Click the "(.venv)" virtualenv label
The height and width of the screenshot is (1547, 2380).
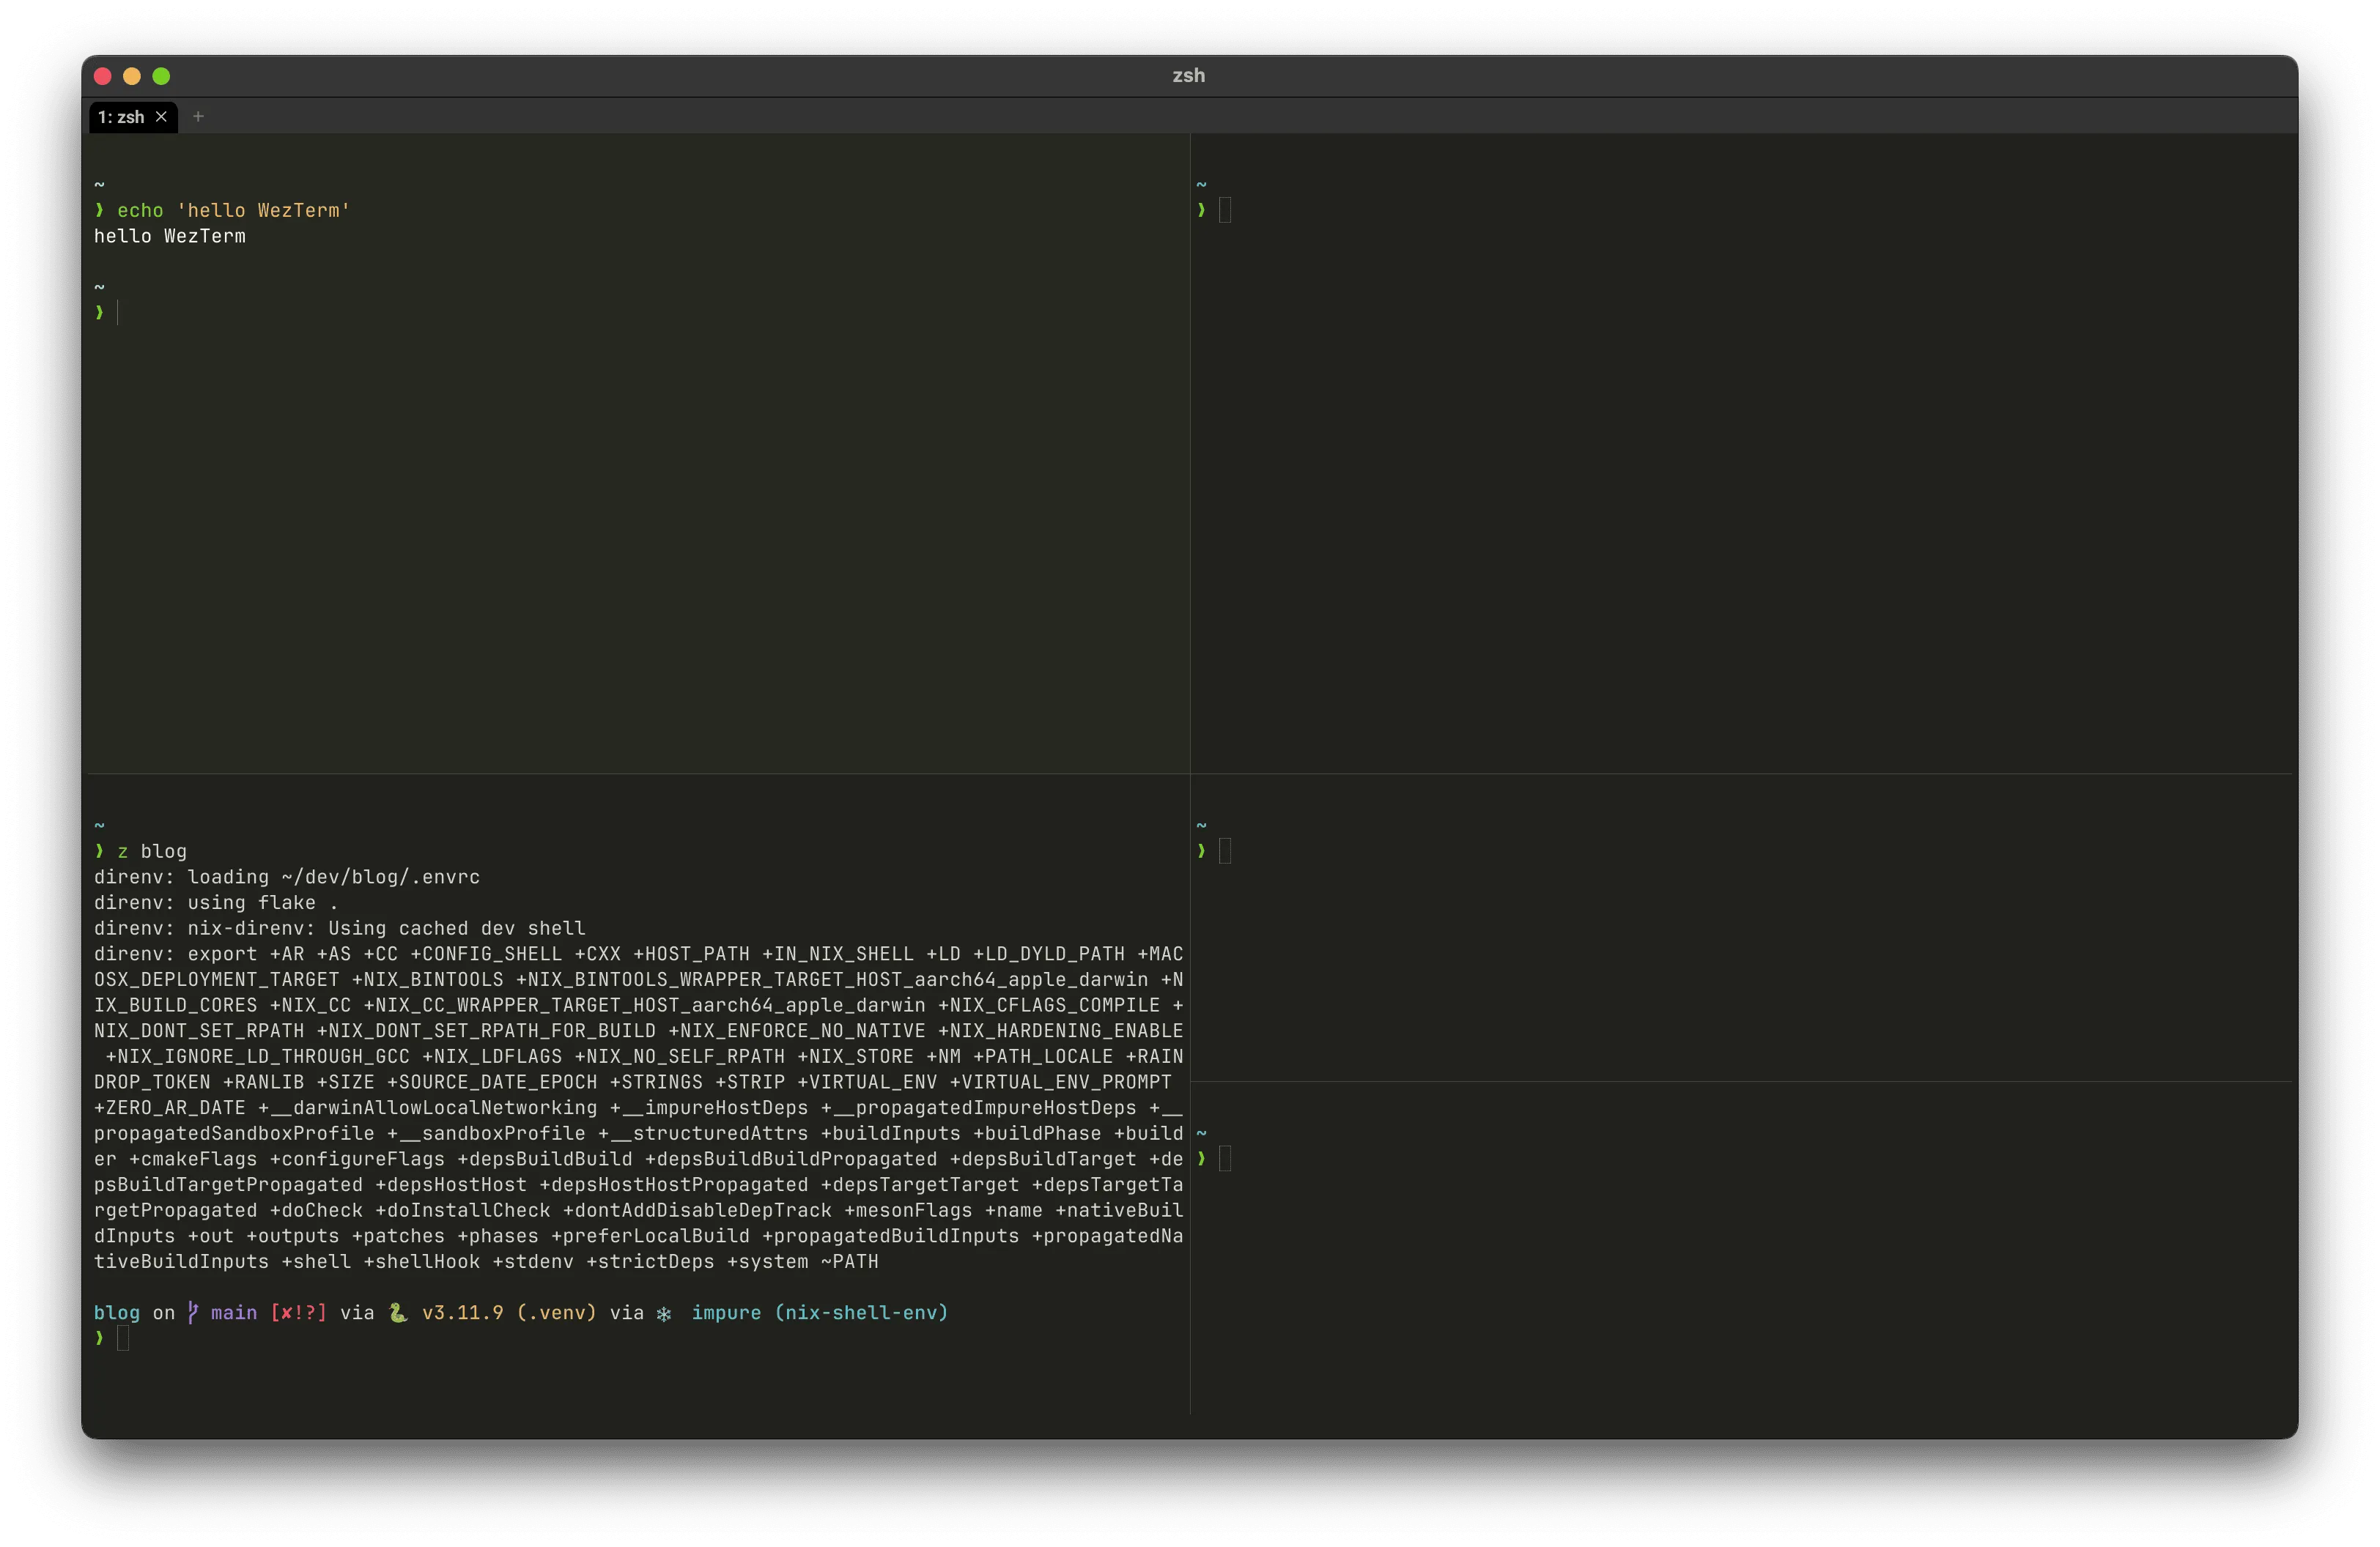[554, 1313]
